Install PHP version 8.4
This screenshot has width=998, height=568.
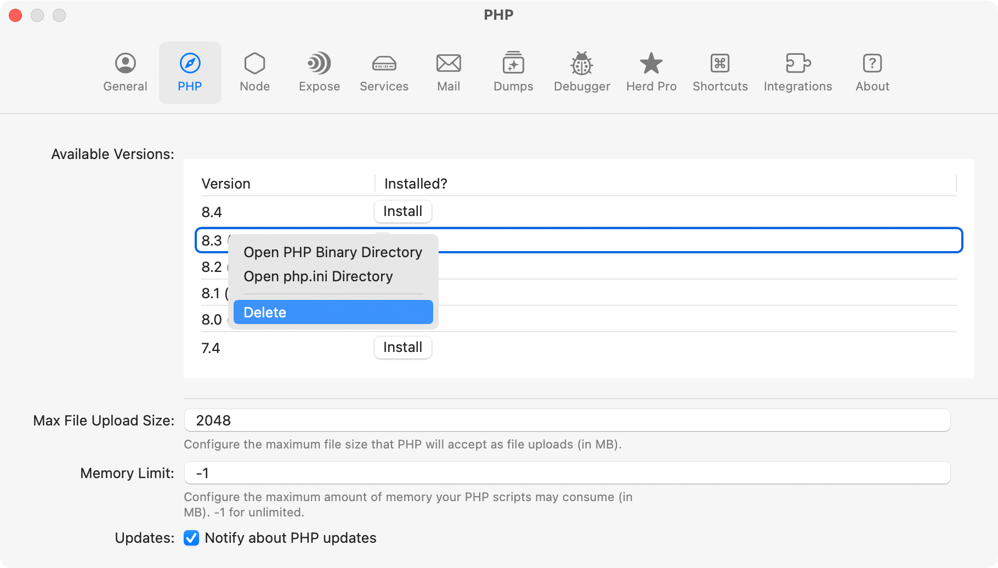[402, 212]
